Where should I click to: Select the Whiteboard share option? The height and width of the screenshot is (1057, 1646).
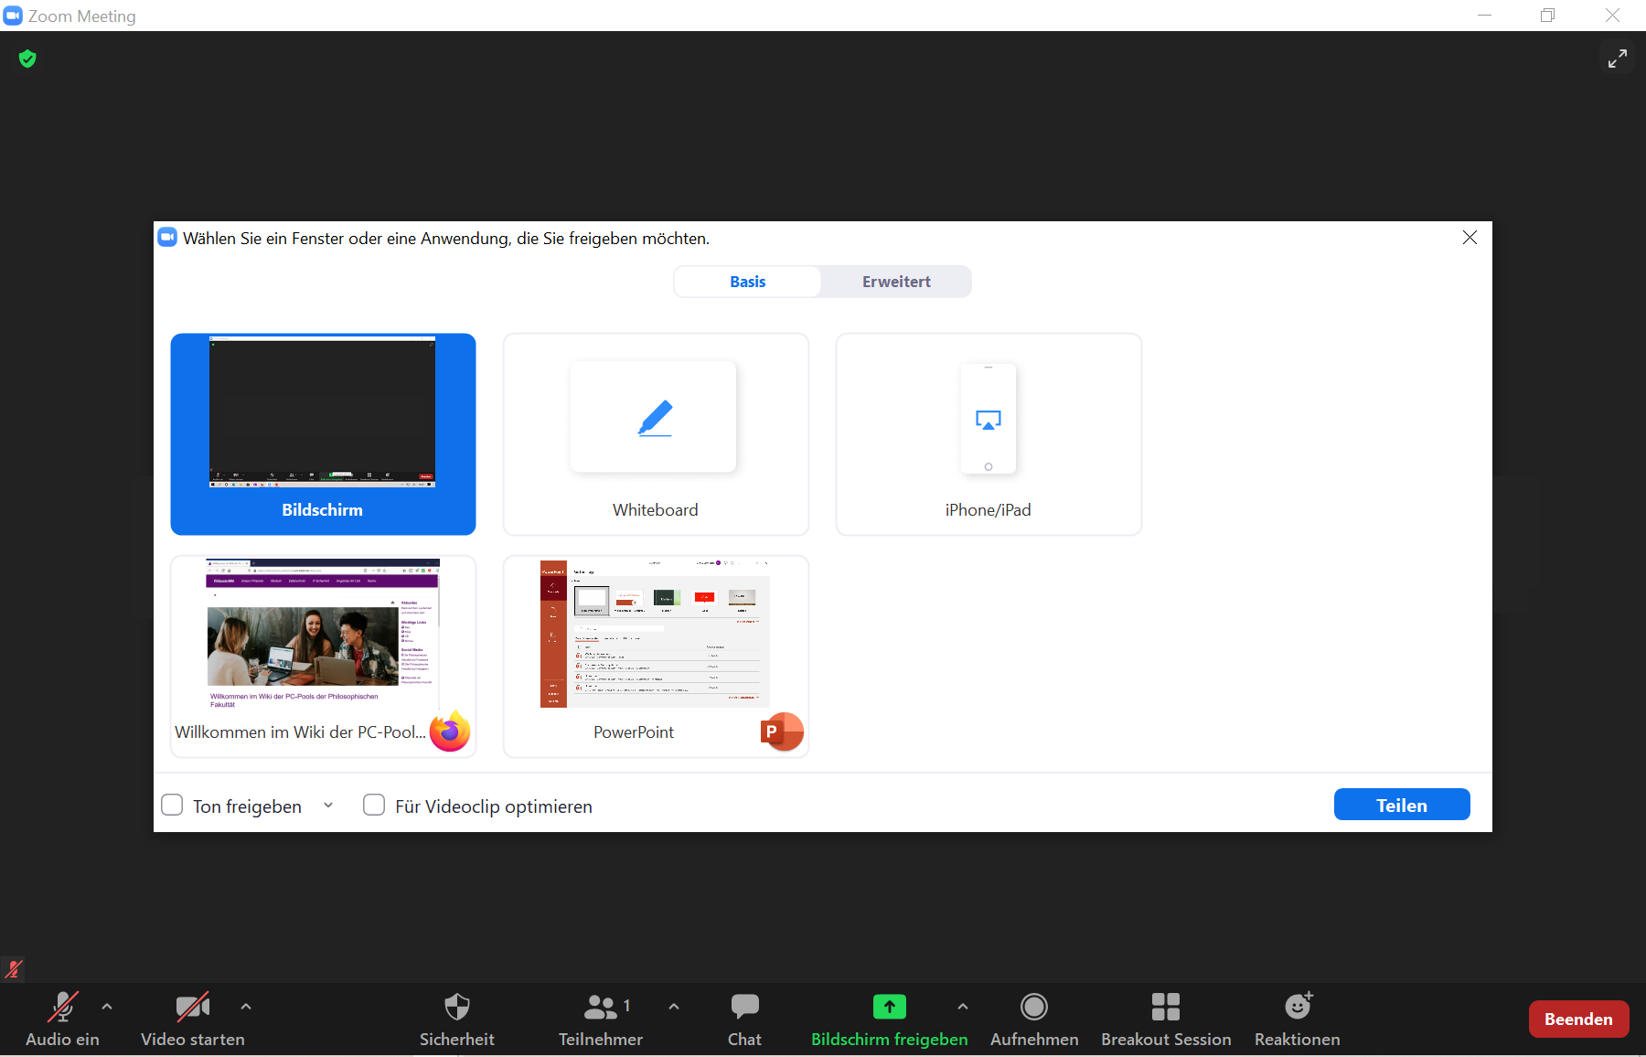coord(656,434)
